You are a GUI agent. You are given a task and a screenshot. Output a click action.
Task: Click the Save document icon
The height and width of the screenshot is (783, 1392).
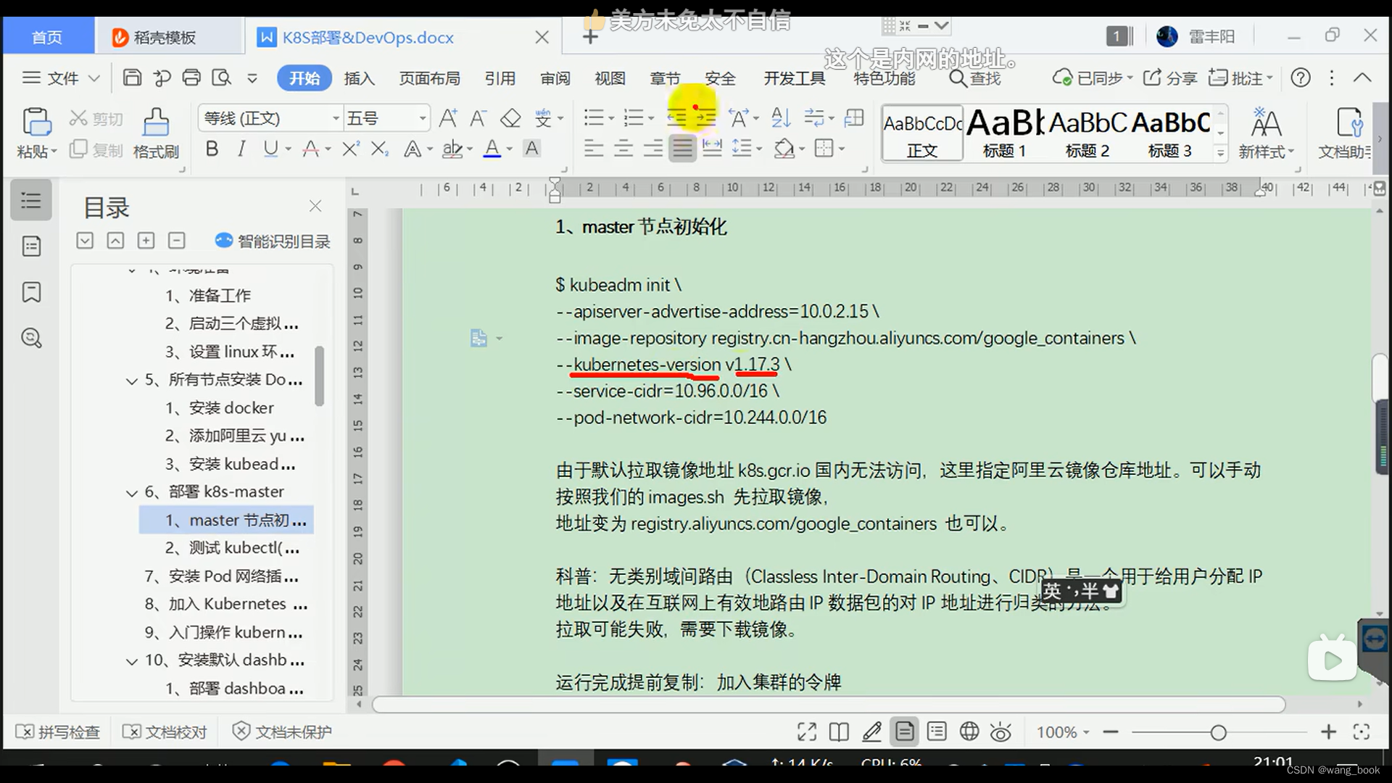coord(132,78)
